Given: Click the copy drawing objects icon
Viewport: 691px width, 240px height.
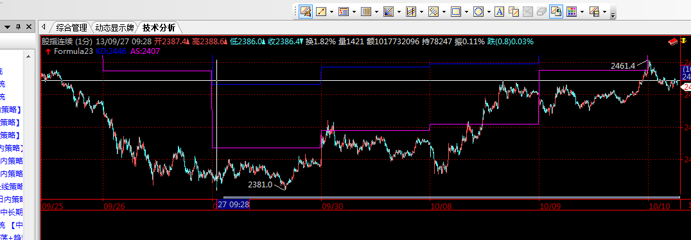Looking at the screenshot, I should [x=513, y=12].
